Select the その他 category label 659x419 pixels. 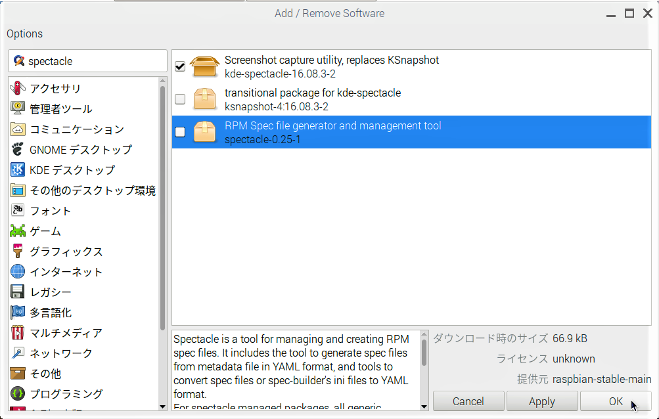[x=45, y=374]
